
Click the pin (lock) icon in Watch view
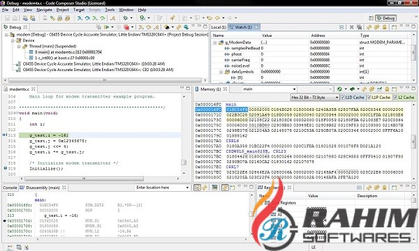tap(385, 27)
